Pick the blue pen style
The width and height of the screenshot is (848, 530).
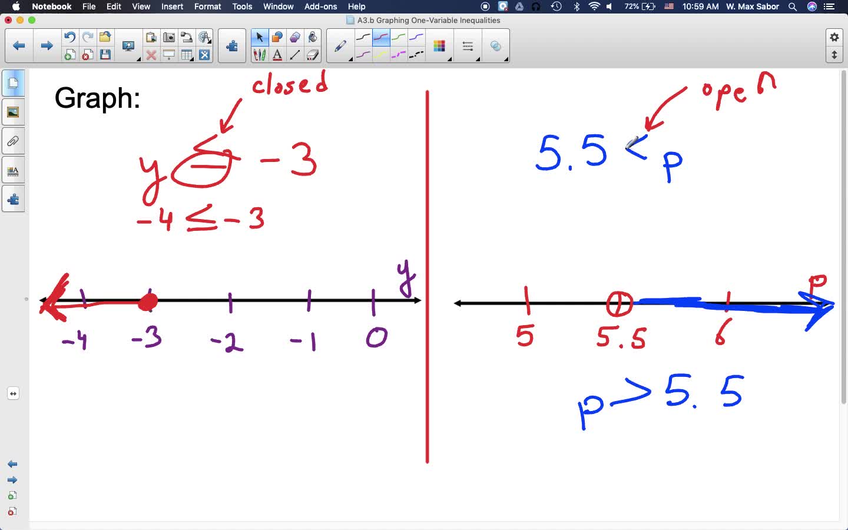416,37
